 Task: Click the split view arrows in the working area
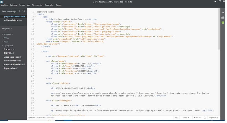pyautogui.click(x=20, y=11)
